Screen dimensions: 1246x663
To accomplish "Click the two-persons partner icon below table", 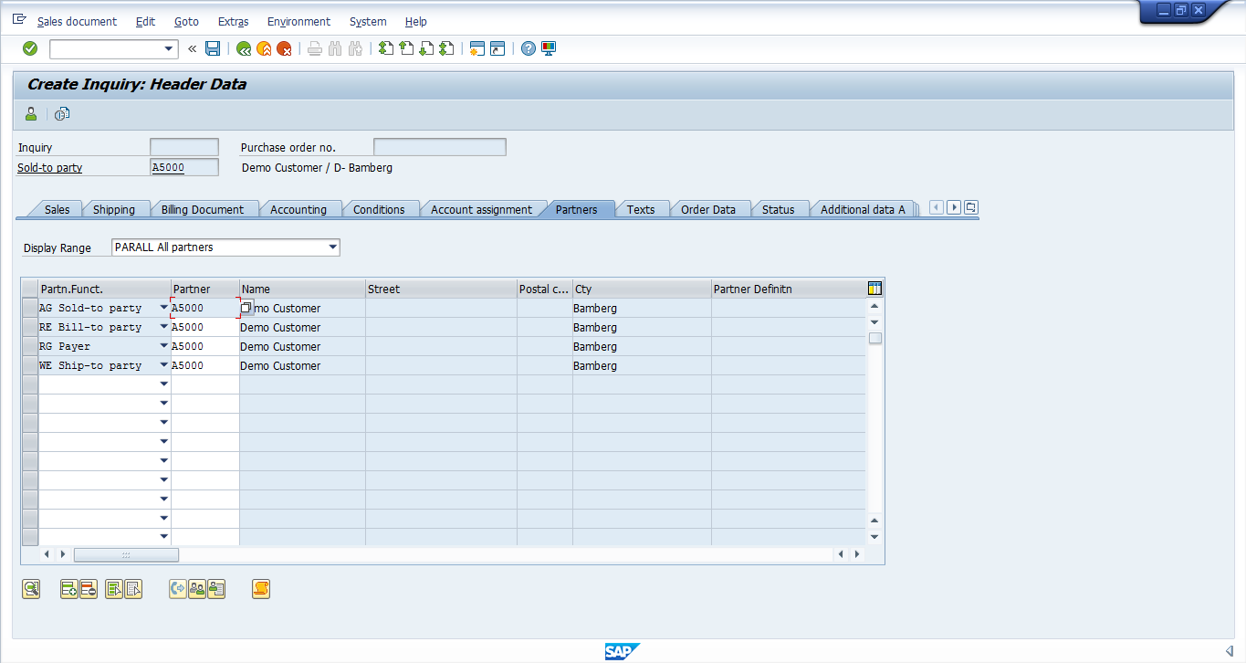I will tap(197, 589).
